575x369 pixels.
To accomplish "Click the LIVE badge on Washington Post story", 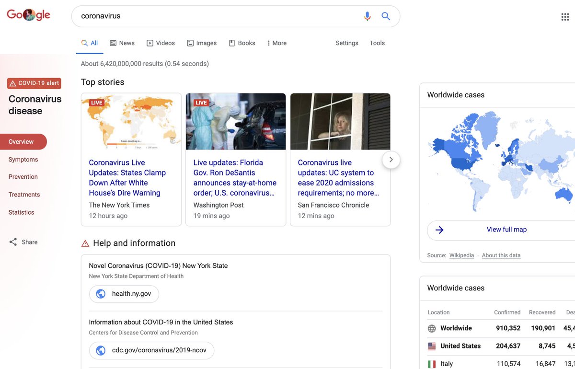I will point(201,103).
